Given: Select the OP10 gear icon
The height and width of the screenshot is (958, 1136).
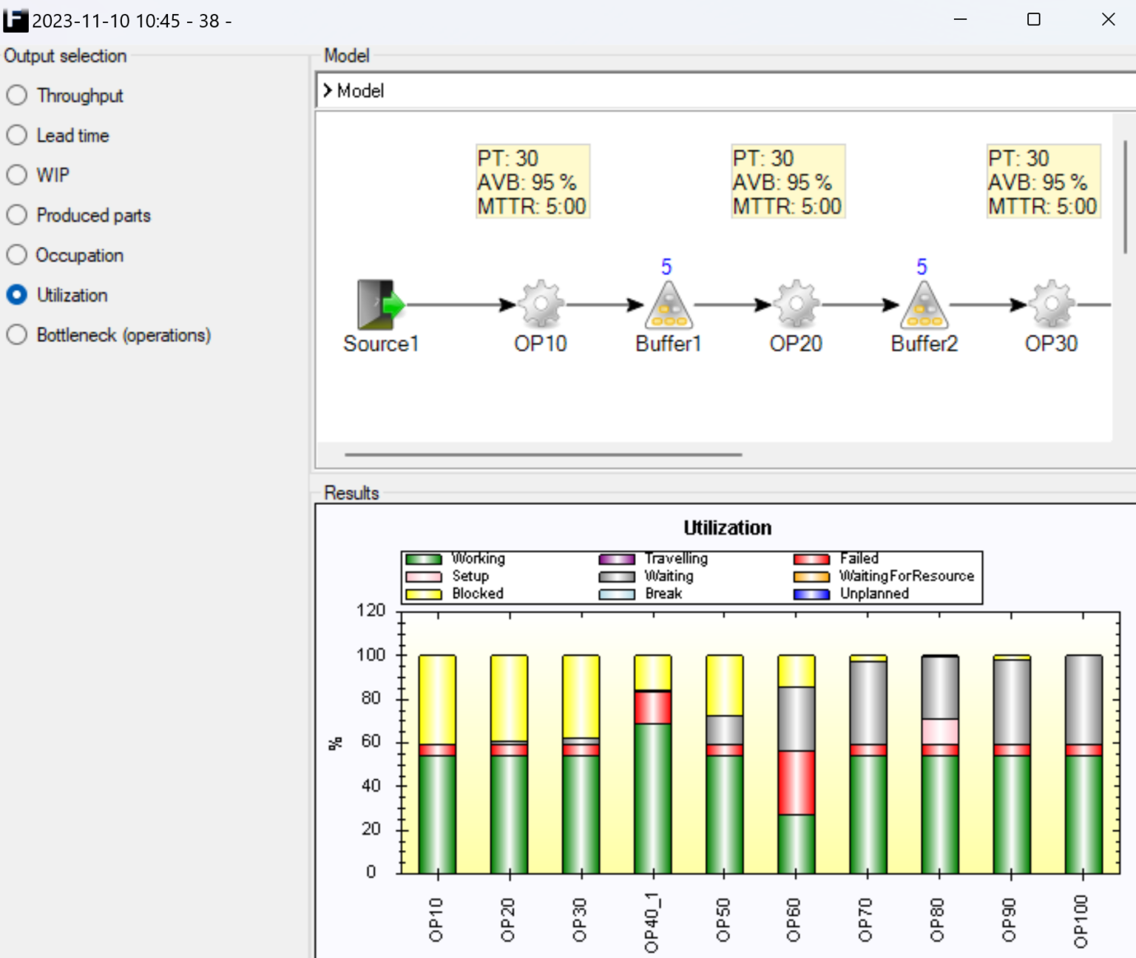Looking at the screenshot, I should tap(541, 304).
